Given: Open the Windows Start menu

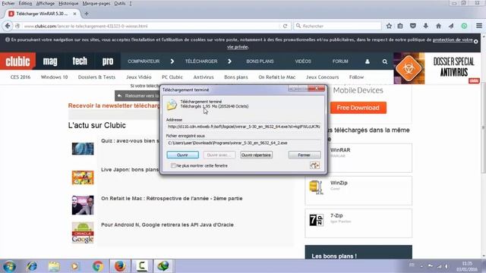Looking at the screenshot, I should tap(9, 266).
